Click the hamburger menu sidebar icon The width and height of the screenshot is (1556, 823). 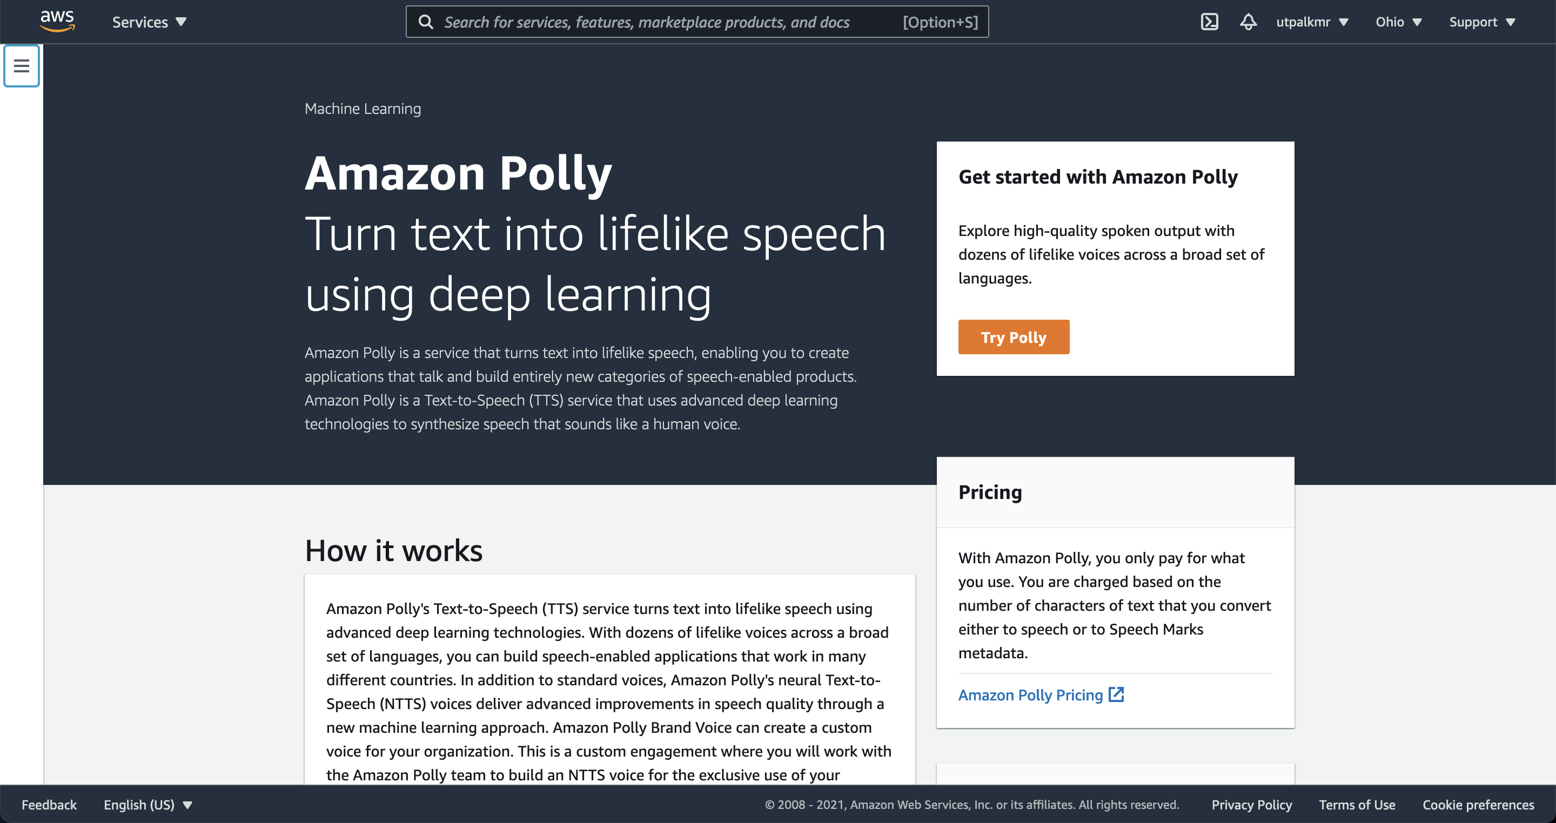coord(21,66)
